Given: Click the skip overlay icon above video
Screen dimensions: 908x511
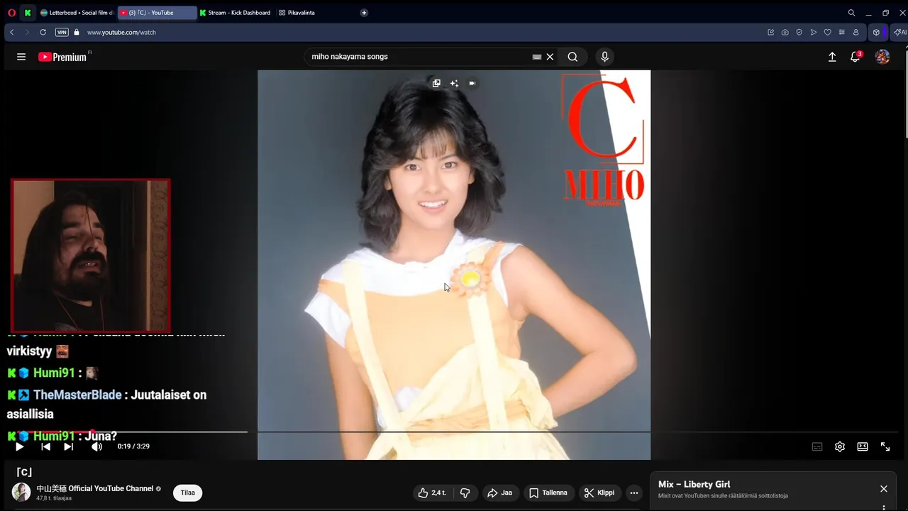Looking at the screenshot, I should pyautogui.click(x=472, y=83).
